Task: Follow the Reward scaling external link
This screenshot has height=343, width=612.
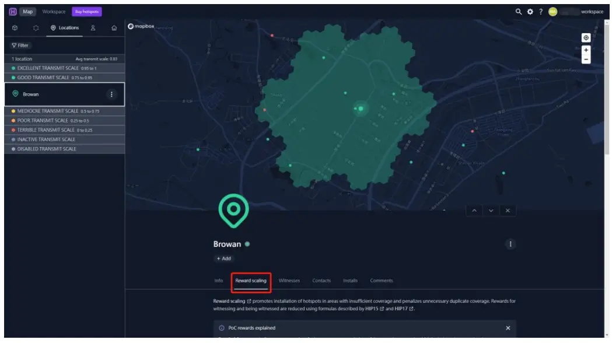Action: [x=232, y=301]
